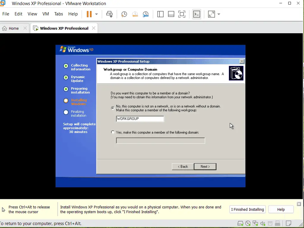Select the 'No, not on a network' workgroup option

[x=113, y=108]
